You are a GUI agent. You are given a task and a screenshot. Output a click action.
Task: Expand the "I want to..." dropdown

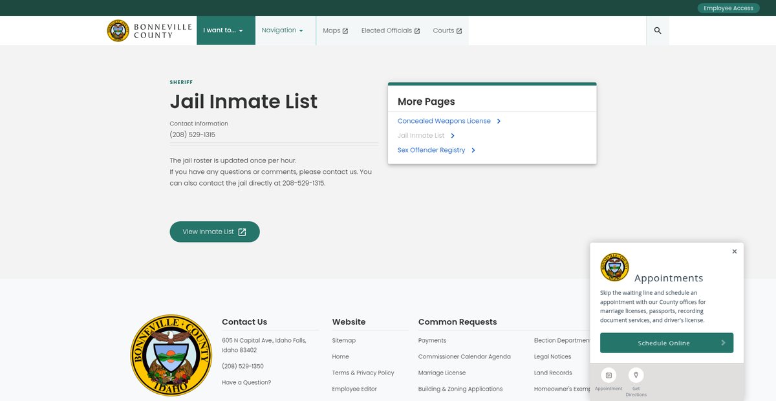223,30
